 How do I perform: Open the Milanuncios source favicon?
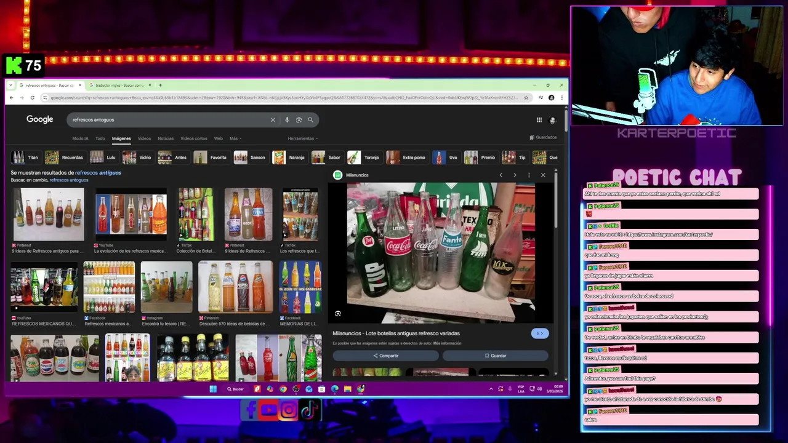pyautogui.click(x=337, y=175)
